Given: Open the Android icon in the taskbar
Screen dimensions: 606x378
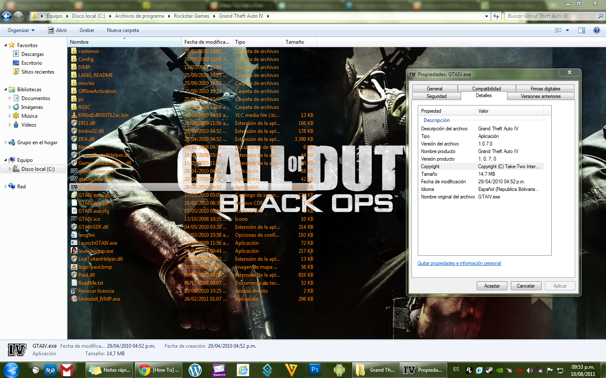Looking at the screenshot, I should pos(339,370).
